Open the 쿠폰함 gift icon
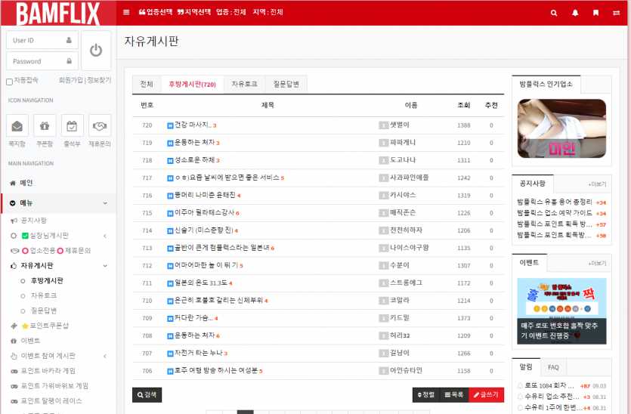The height and width of the screenshot is (414, 631). tap(45, 125)
